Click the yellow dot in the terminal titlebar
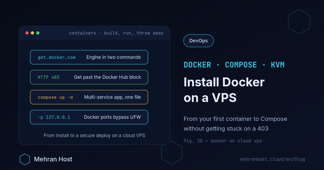 coord(32,33)
